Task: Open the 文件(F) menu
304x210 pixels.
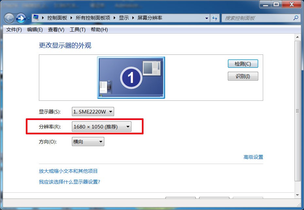Action: pos(14,30)
